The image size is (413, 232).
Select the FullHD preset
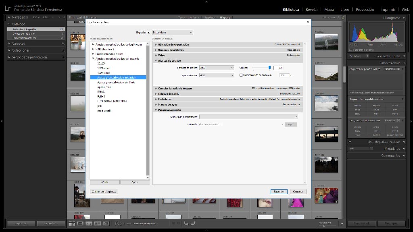coord(101,97)
